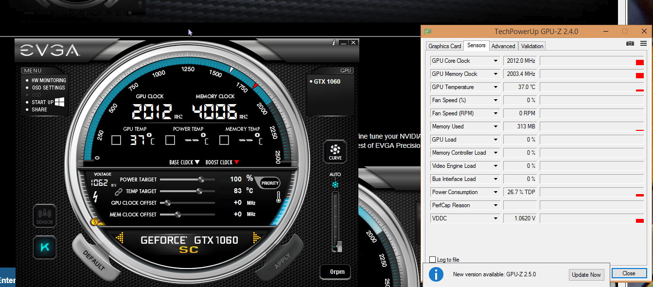Viewport: 653px width, 287px height.
Task: Open the Fan Speed (RPM) dropdown
Action: pyautogui.click(x=495, y=113)
